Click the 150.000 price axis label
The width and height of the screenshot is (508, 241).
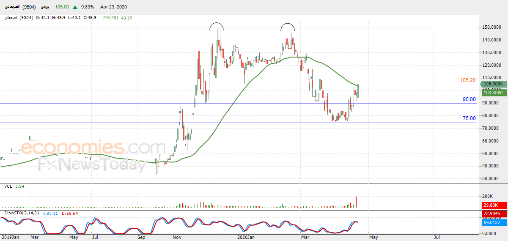[x=492, y=27]
